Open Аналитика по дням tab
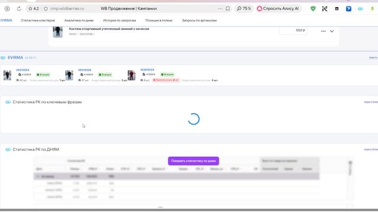The height and width of the screenshot is (212, 378). click(79, 21)
